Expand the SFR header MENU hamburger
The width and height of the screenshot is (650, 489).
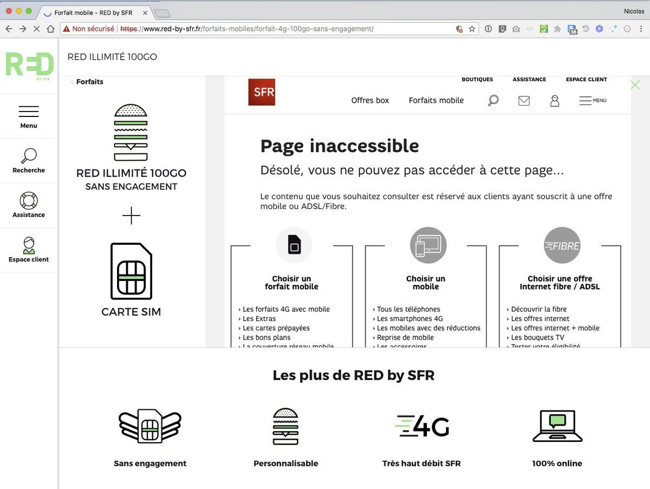click(x=593, y=101)
